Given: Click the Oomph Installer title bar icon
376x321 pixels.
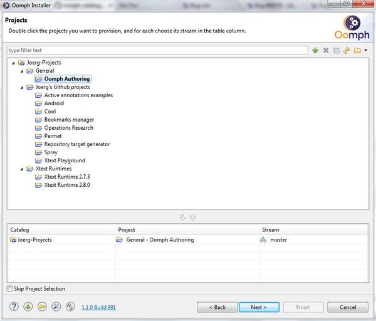Looking at the screenshot, I should [x=6, y=5].
